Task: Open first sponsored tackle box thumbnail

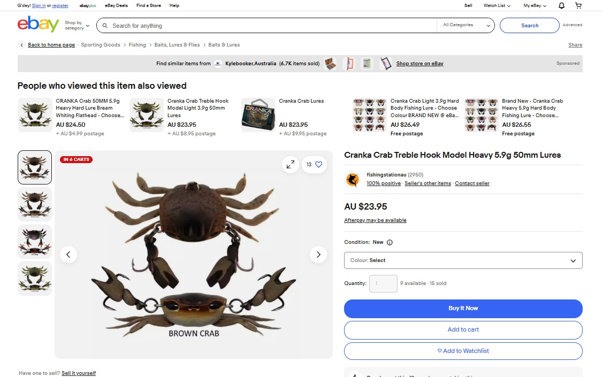Action: click(330, 64)
